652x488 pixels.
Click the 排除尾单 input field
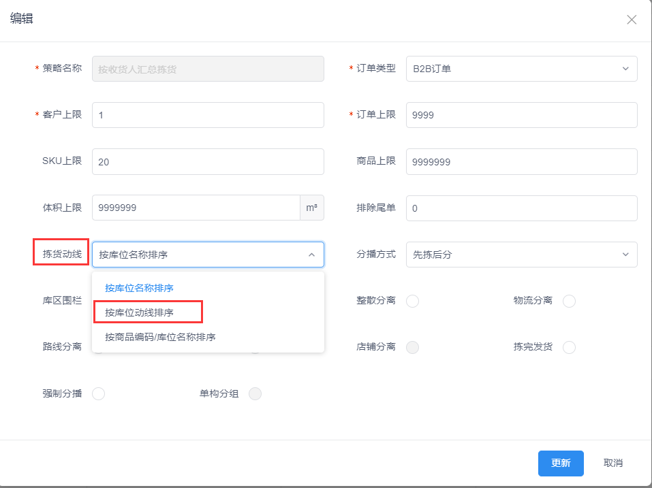[521, 208]
